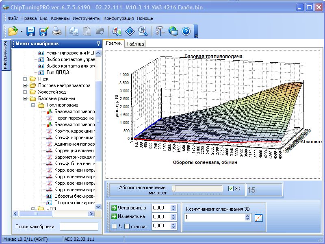Uncheck the 3D checkbox

coord(231,189)
